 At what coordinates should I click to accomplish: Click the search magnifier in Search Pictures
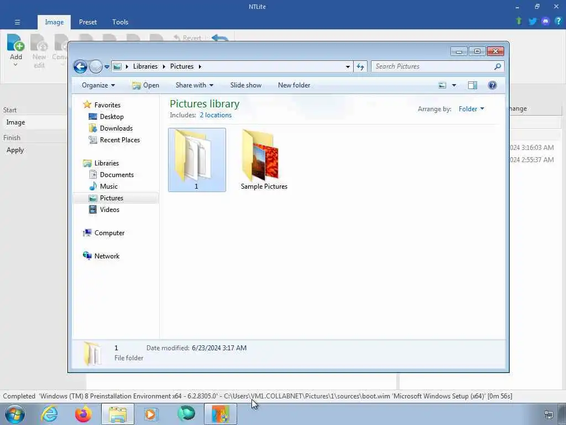tap(497, 66)
